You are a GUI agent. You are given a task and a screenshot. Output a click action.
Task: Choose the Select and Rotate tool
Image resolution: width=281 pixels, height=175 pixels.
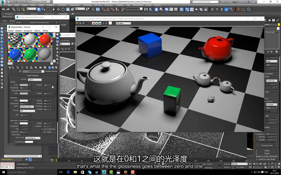tap(63, 9)
